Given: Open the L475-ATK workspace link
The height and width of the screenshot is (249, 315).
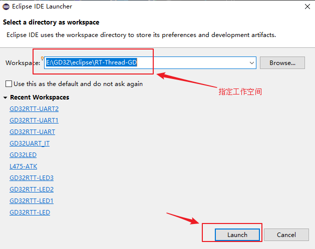Looking at the screenshot, I should click(x=23, y=166).
